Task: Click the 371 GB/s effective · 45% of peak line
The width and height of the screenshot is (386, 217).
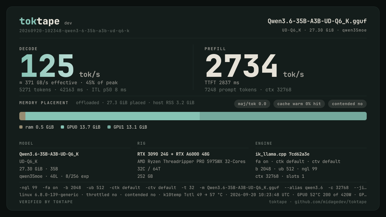Action: pyautogui.click(x=69, y=83)
